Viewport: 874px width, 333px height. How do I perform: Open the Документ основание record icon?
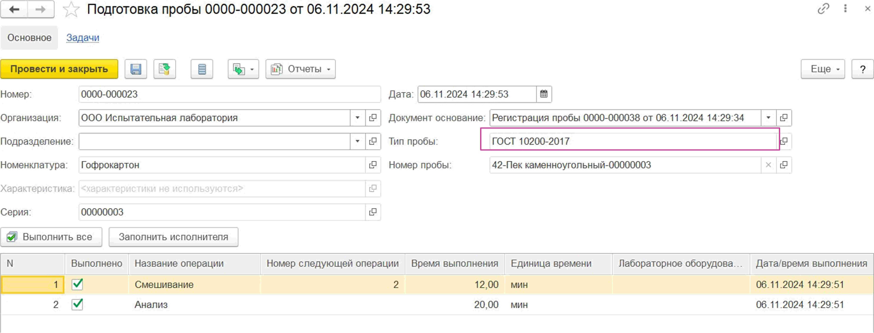click(784, 118)
